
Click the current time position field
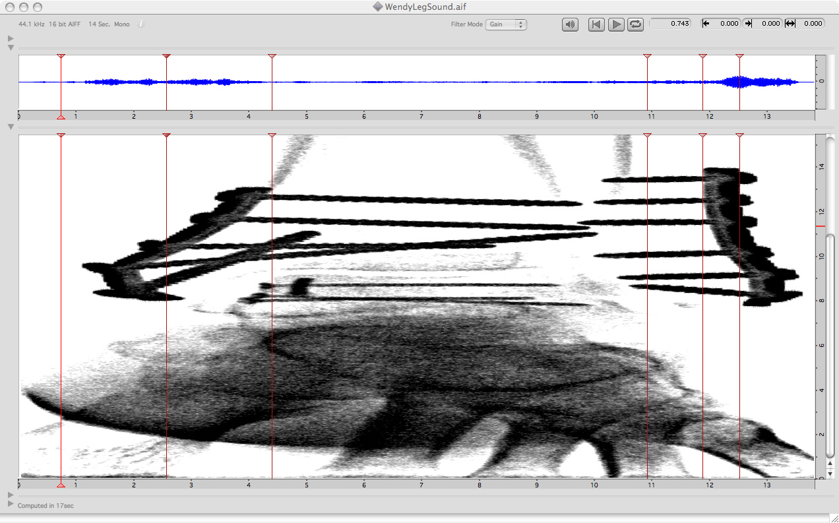(669, 24)
